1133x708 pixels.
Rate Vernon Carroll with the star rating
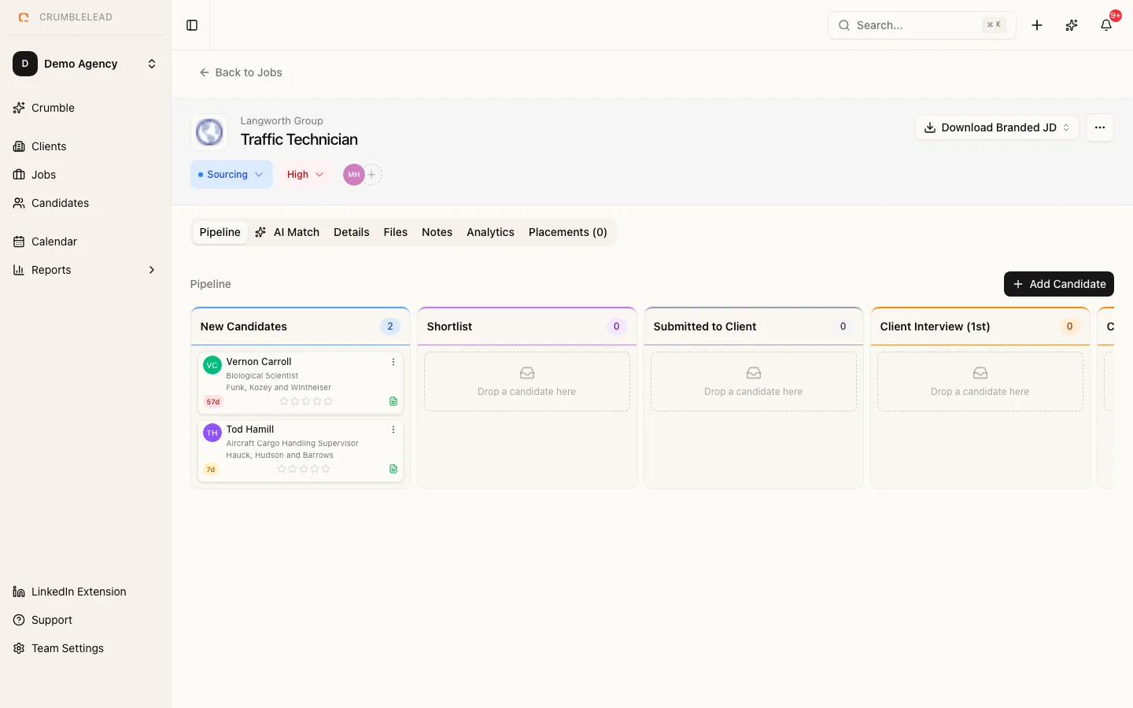[x=306, y=401]
